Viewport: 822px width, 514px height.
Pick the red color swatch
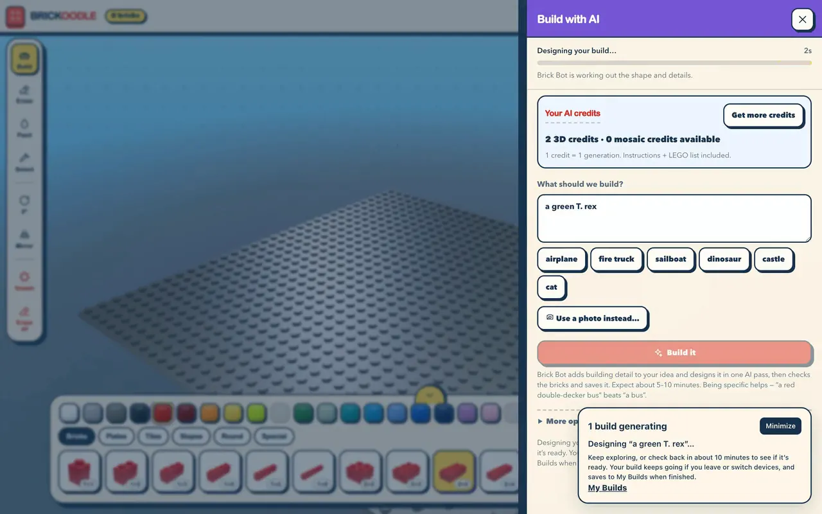162,413
